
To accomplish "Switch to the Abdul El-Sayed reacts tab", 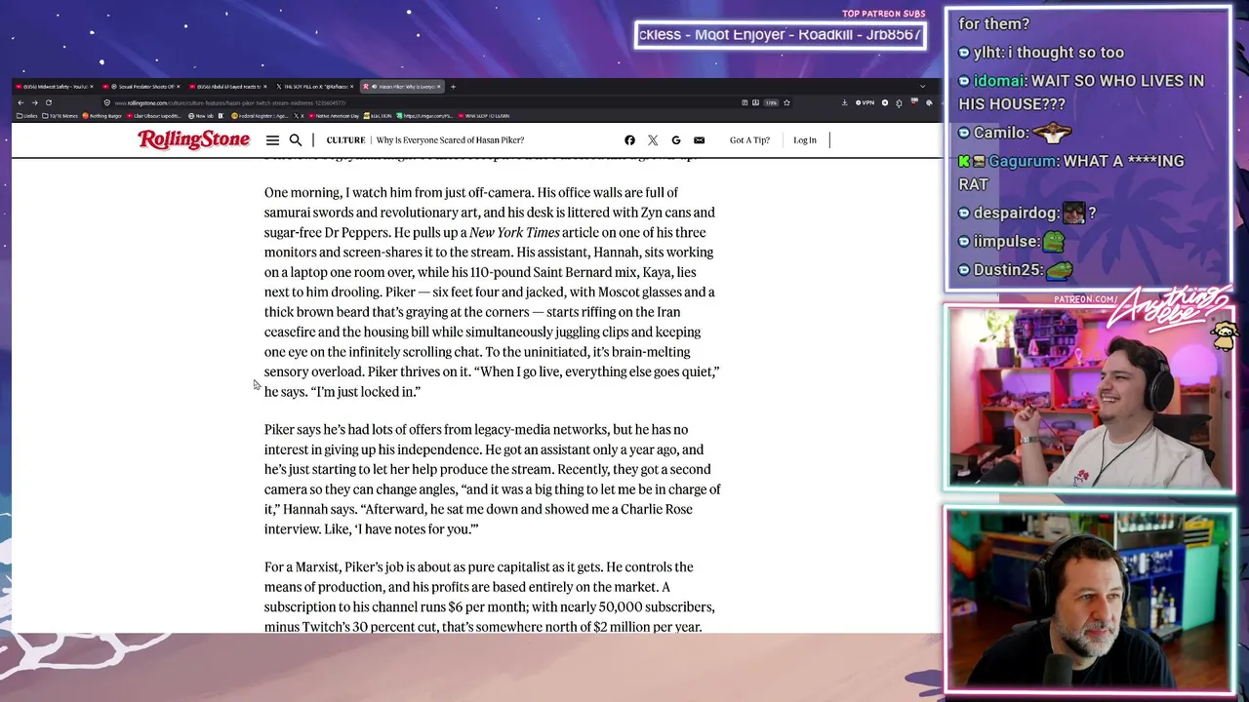I will pos(229,87).
